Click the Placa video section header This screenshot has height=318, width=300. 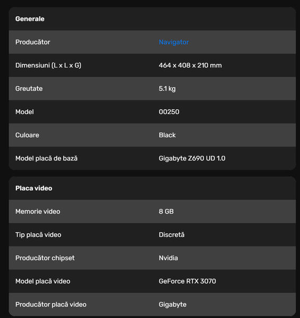click(x=34, y=188)
